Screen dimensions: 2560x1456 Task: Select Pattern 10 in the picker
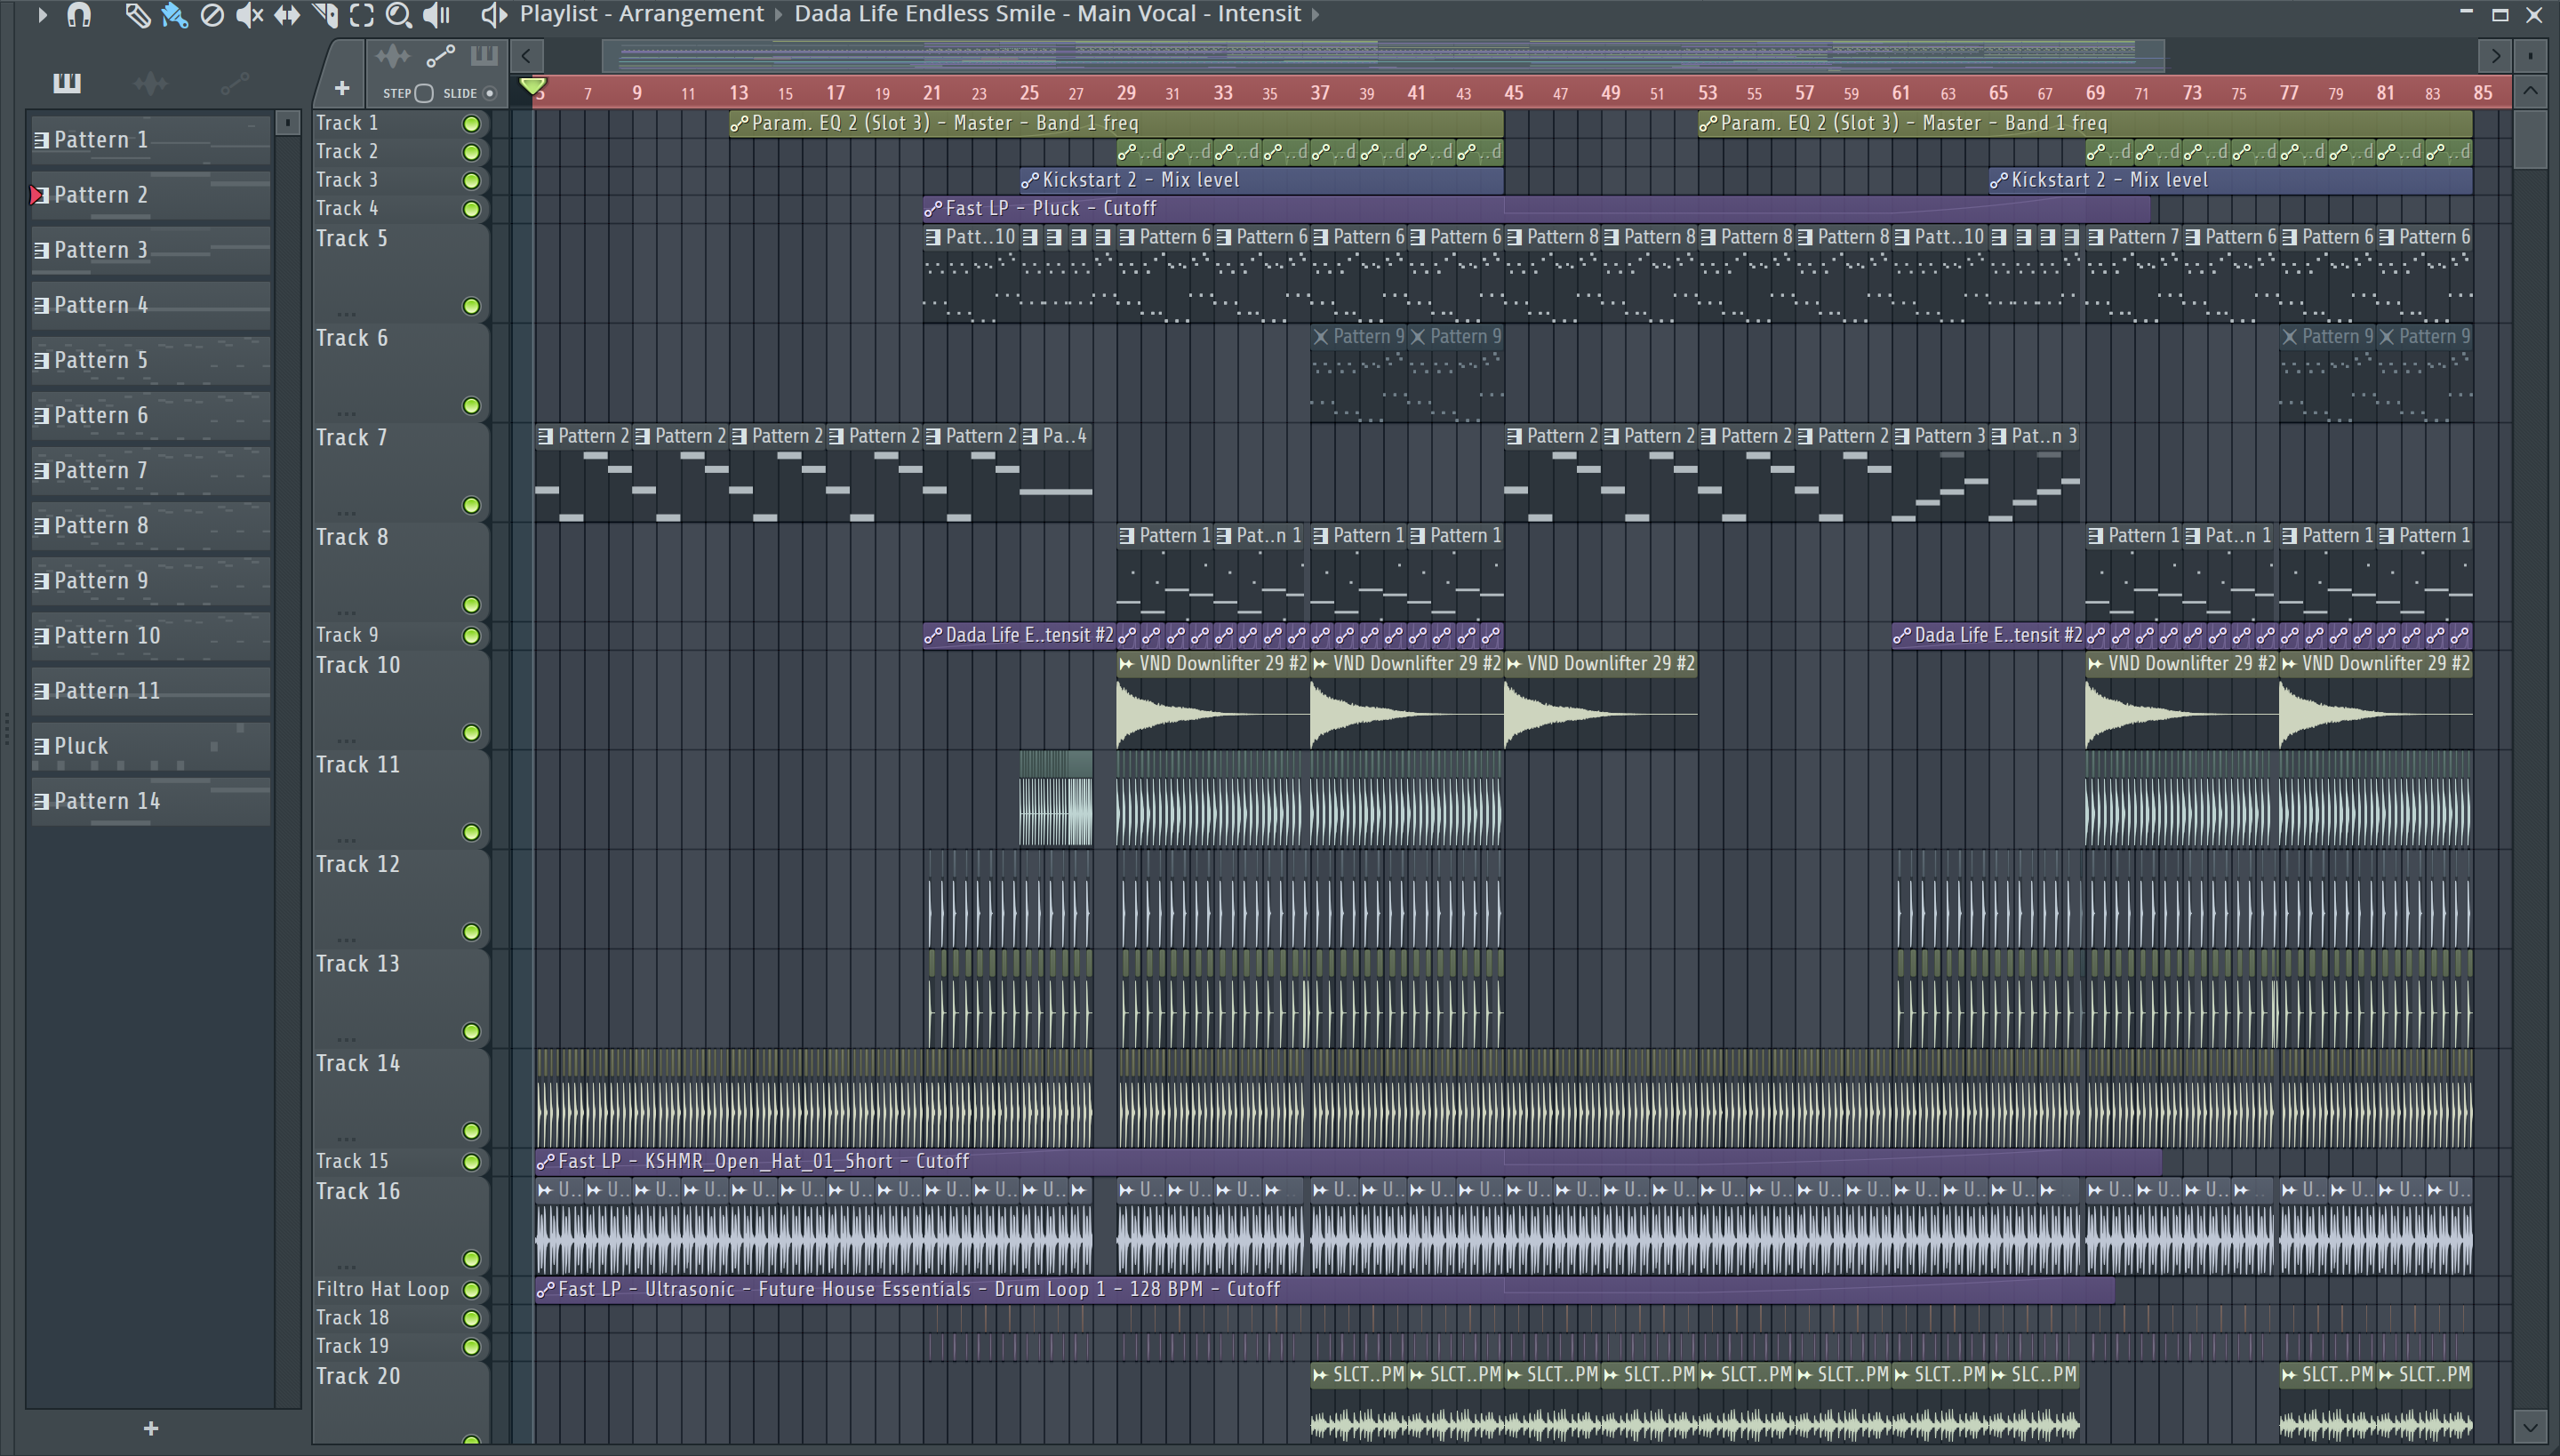point(150,637)
